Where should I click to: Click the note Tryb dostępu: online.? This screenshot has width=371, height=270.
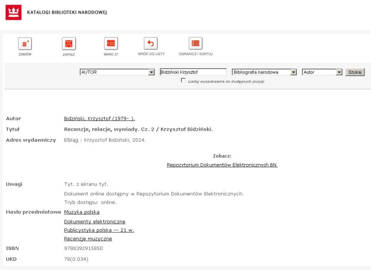click(x=90, y=202)
